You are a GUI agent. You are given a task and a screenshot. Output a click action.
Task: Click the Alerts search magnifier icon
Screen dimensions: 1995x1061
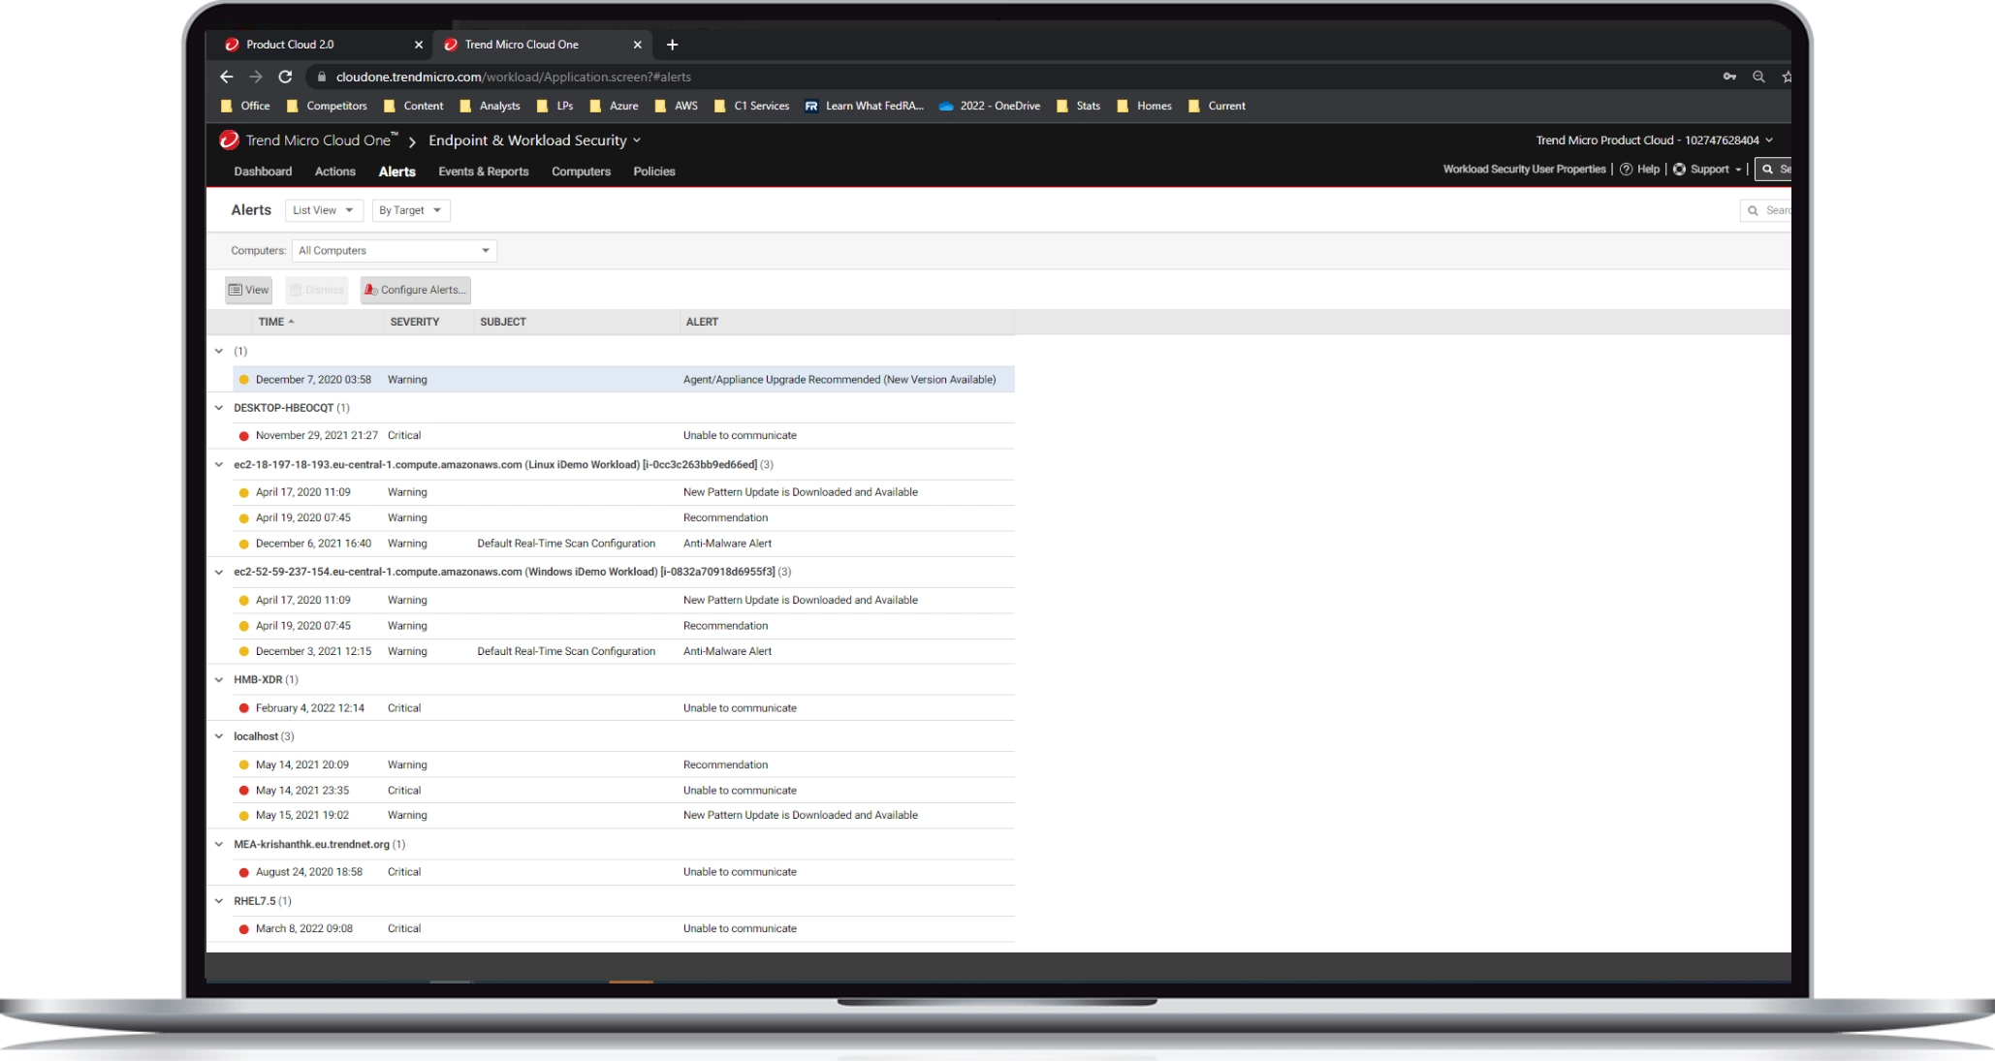[x=1753, y=210]
